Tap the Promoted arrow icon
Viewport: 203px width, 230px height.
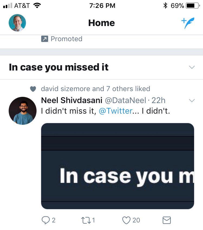coord(44,39)
